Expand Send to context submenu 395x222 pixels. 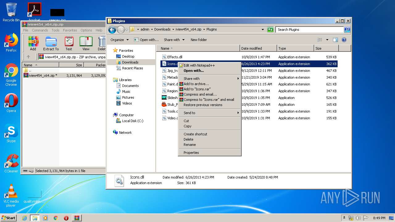210,113
